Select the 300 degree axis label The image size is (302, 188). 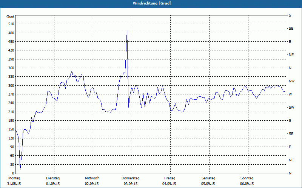point(11,86)
